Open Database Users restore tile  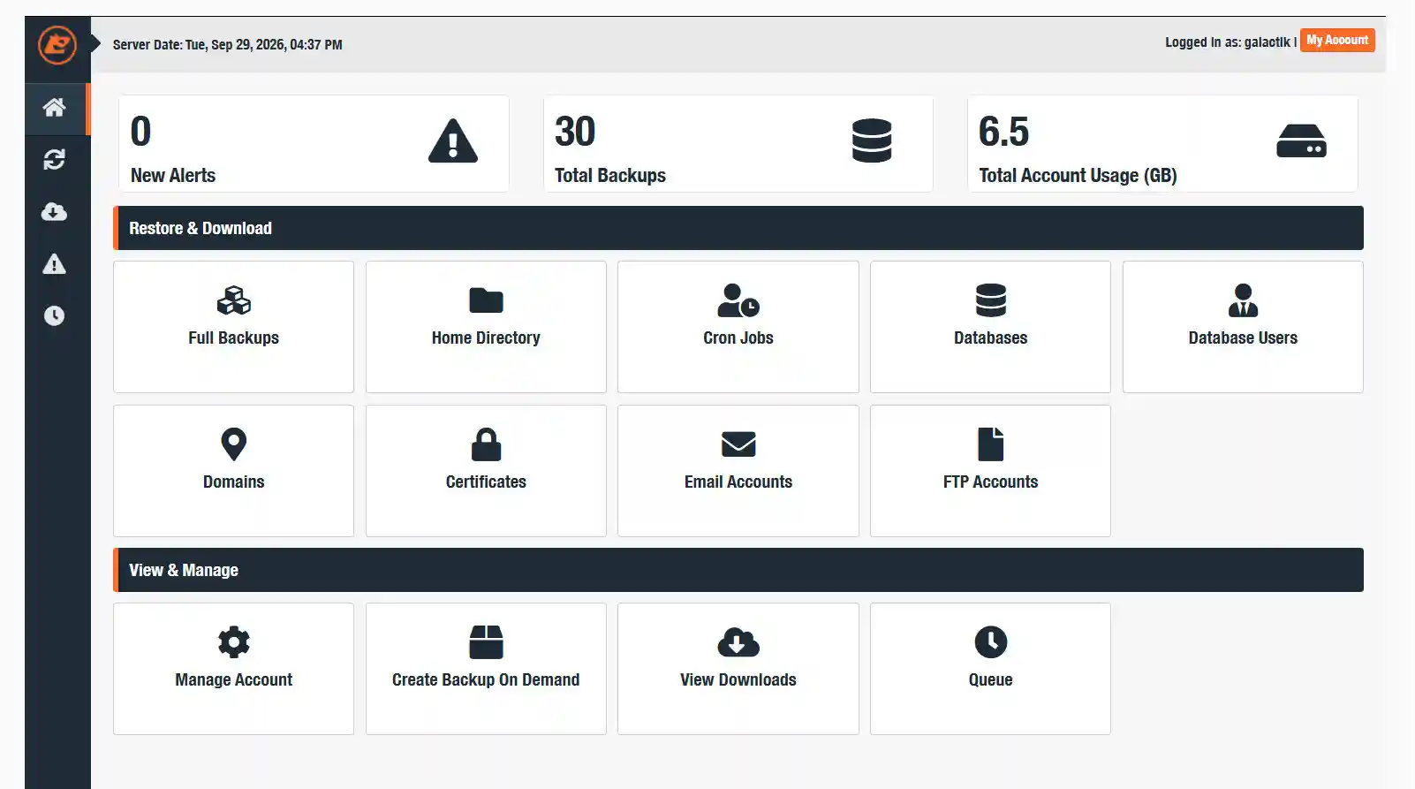(1243, 327)
